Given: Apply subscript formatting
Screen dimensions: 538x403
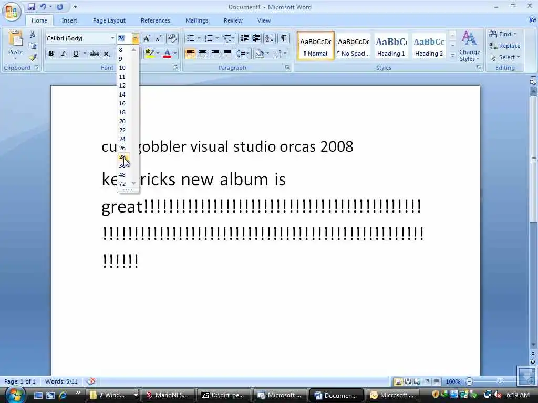Looking at the screenshot, I should [107, 54].
